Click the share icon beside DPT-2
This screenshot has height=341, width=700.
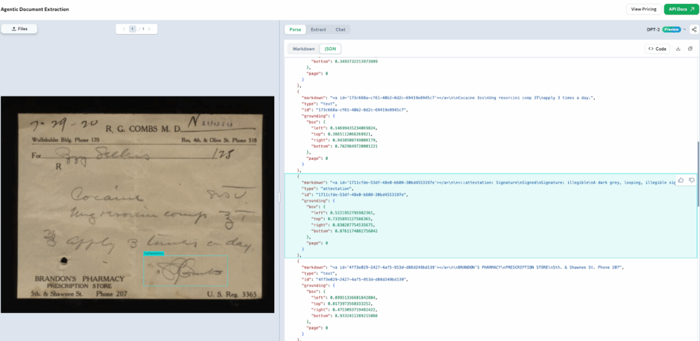click(694, 29)
